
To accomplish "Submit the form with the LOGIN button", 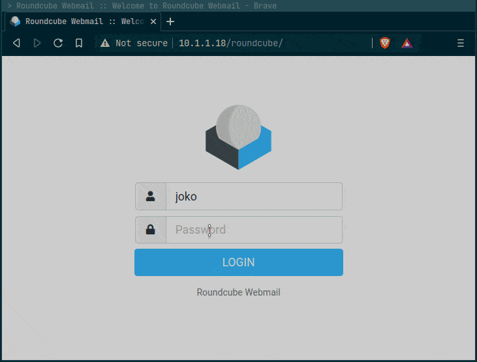I will (239, 262).
